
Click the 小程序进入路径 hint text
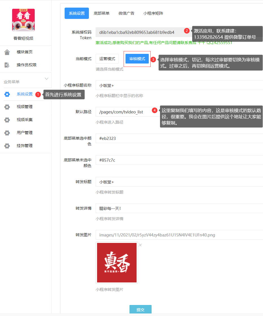109,122
